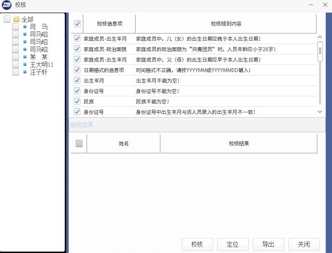
Task: Uncheck the 民族不能为空 rule checkbox
Action: (77, 101)
